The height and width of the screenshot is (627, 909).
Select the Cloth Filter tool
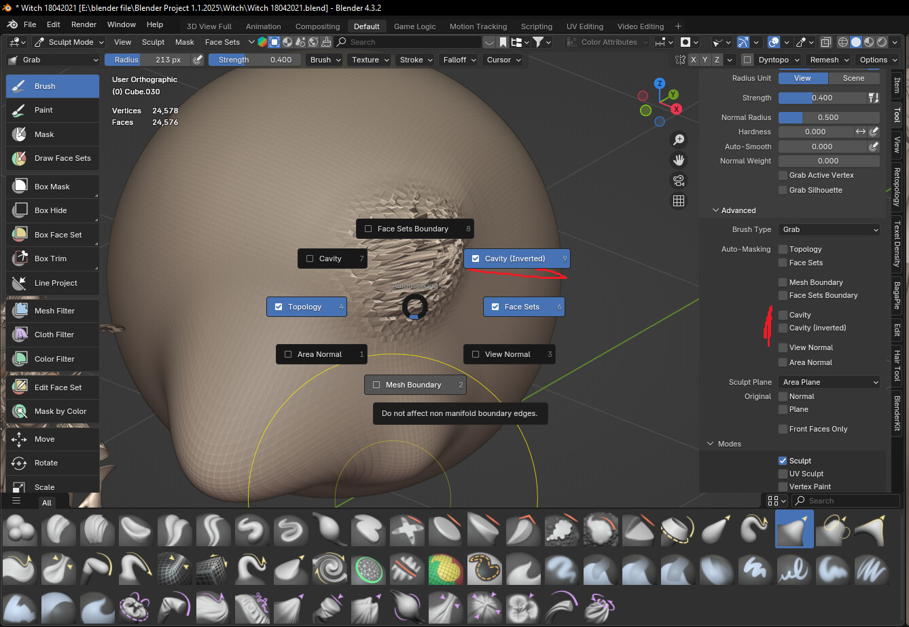[x=53, y=335]
